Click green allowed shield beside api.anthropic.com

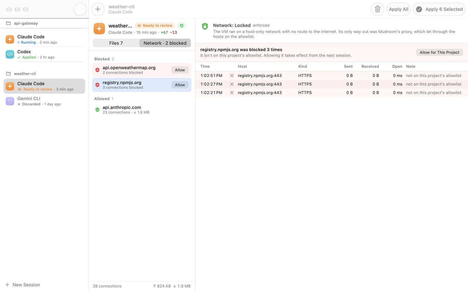pyautogui.click(x=97, y=110)
